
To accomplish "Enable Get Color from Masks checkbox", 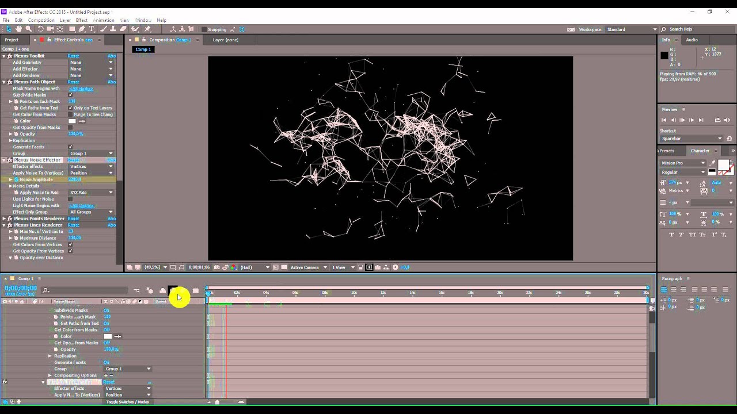I will click(x=70, y=114).
